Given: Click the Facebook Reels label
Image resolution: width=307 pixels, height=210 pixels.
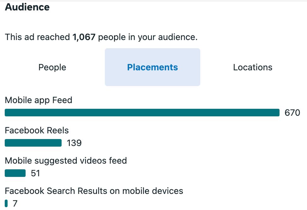Looking at the screenshot, I should pos(37,131).
